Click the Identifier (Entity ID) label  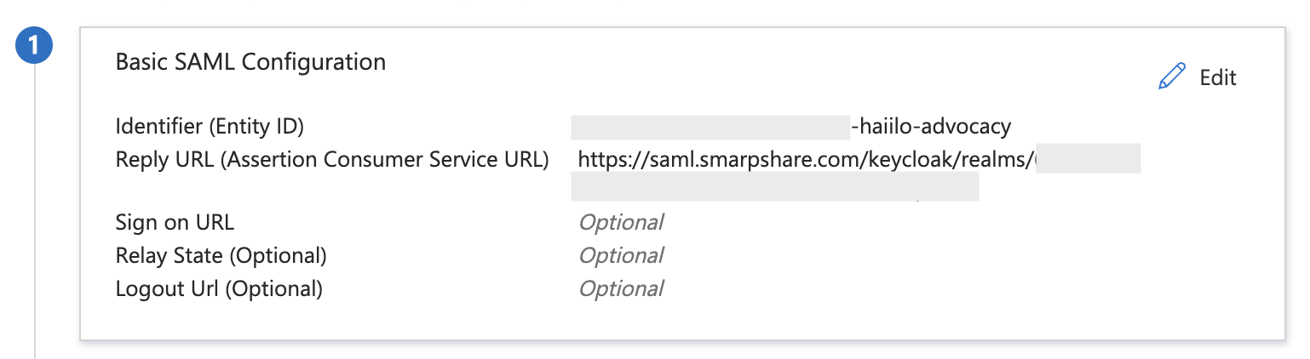[x=210, y=127]
